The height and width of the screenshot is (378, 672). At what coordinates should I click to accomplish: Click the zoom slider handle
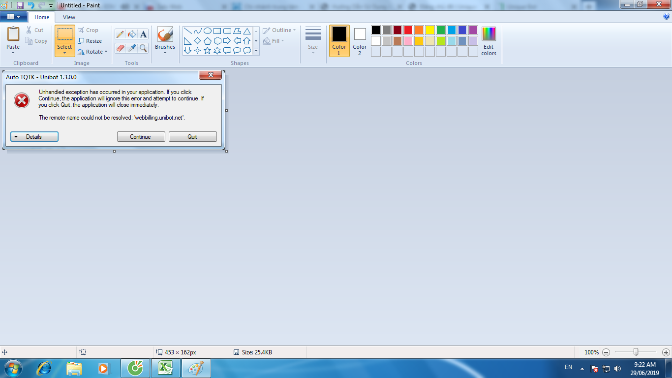point(636,352)
